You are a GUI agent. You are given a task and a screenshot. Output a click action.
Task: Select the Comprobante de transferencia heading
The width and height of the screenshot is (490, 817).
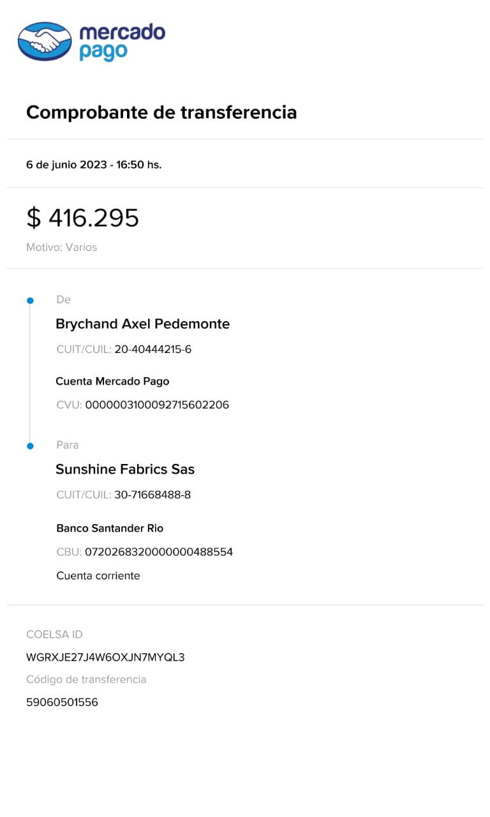click(161, 112)
